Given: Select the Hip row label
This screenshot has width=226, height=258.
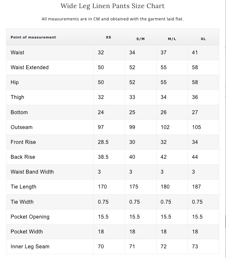Looking at the screenshot, I should click(15, 82).
